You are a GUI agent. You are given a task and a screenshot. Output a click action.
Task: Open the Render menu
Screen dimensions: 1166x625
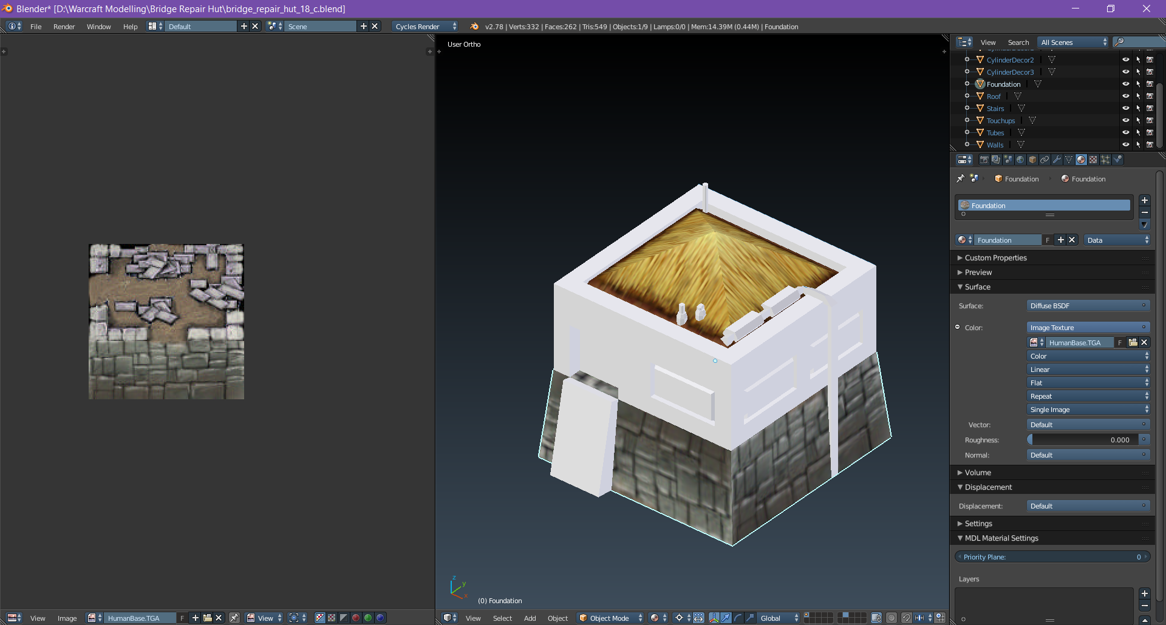coord(64,26)
